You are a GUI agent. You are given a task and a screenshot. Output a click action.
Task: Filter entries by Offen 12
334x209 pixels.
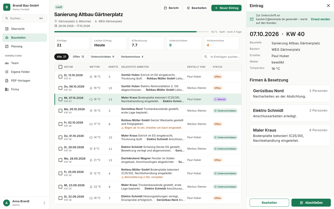click(78, 57)
